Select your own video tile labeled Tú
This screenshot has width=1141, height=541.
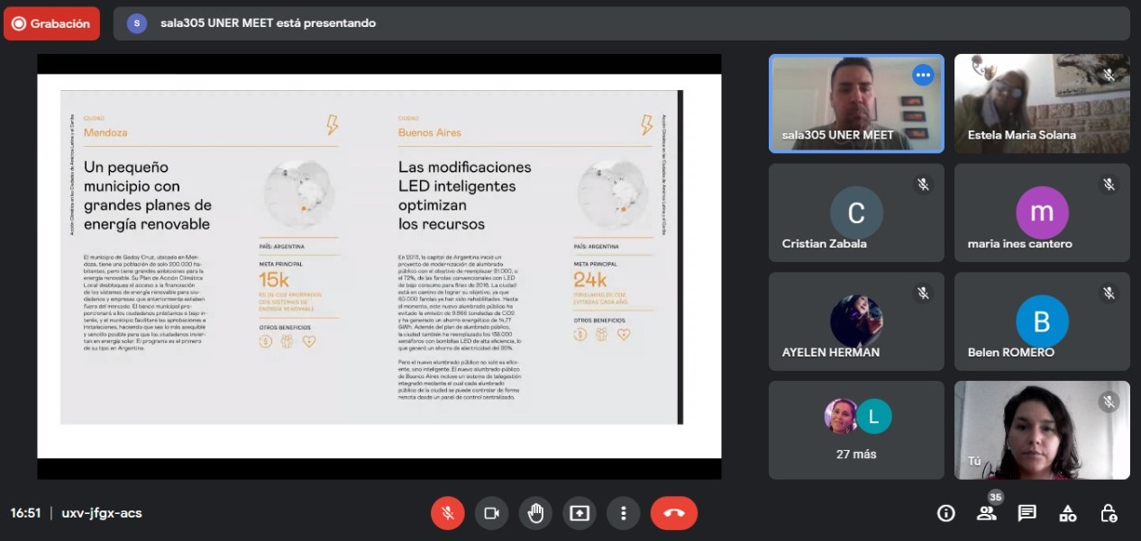[x=1042, y=429]
